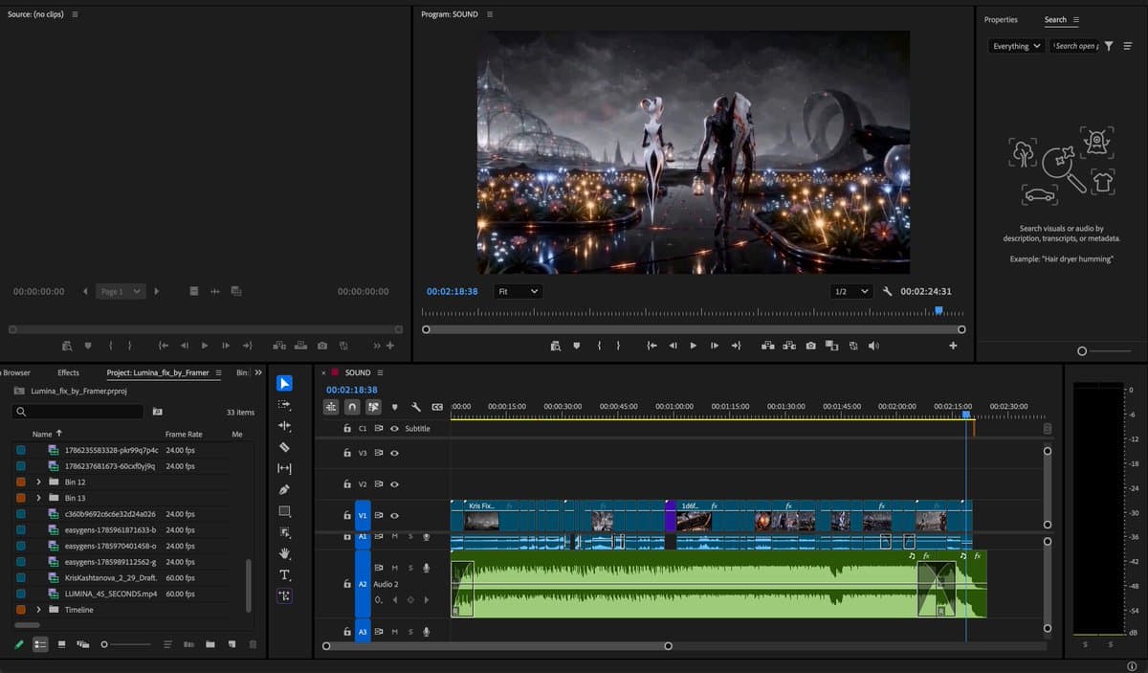Screen dimensions: 1148x673
Task: Select the Razor tool
Action: click(285, 447)
